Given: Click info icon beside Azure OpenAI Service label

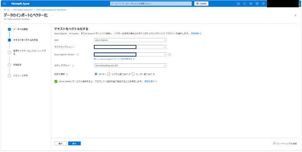Looking at the screenshot, I should pyautogui.click(x=78, y=55).
